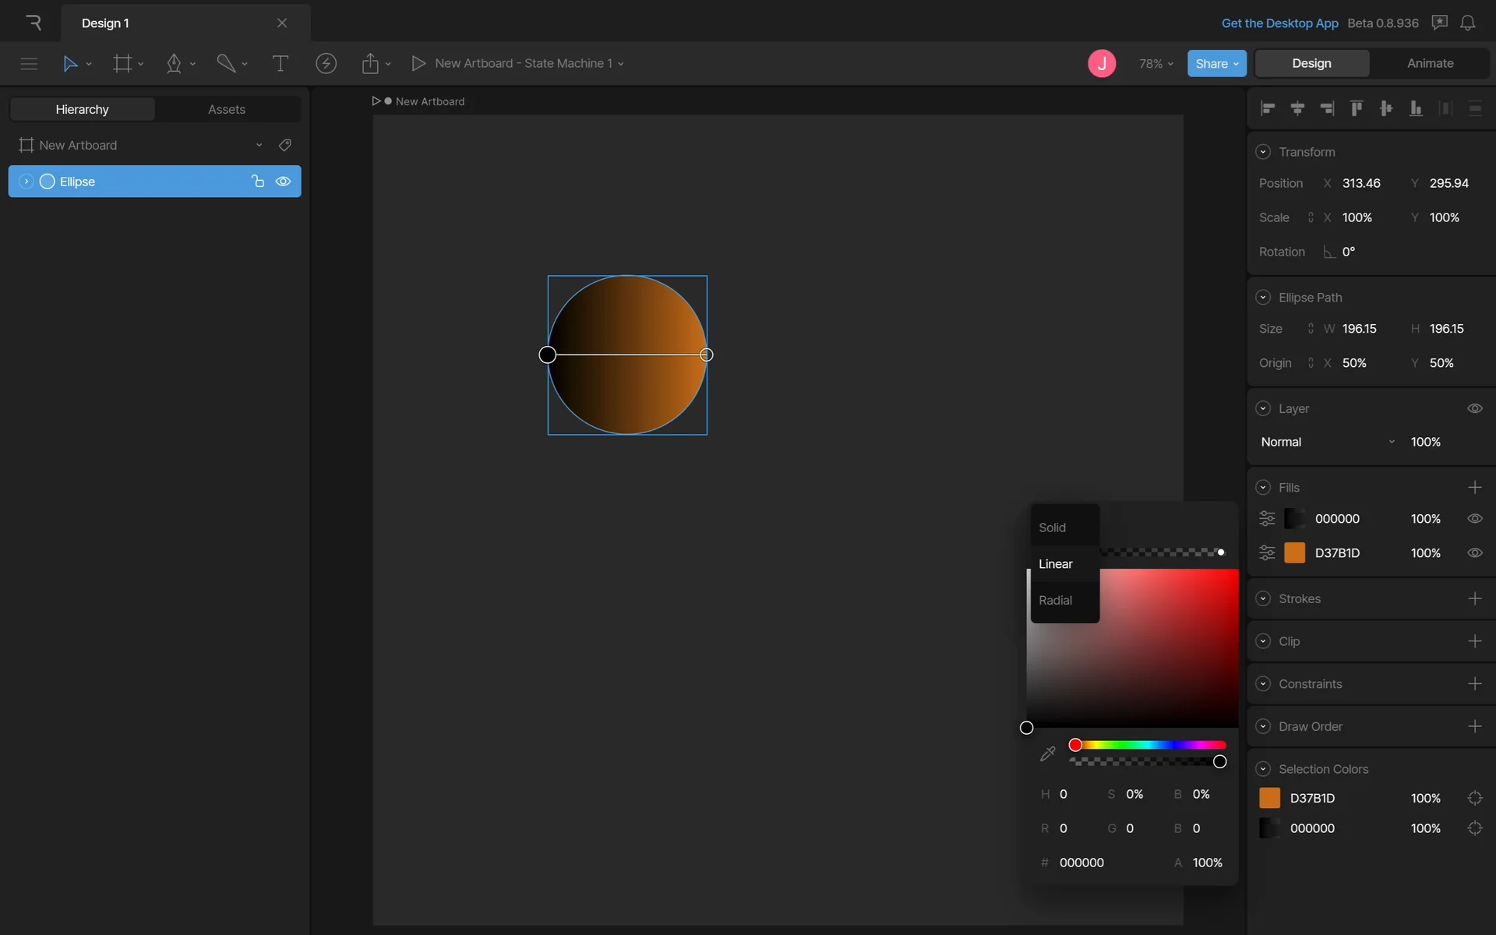The height and width of the screenshot is (935, 1496).
Task: Collapse the Transform section
Action: 1263,152
